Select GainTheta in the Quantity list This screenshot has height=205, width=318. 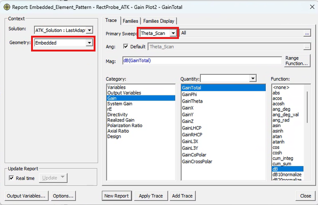192,101
